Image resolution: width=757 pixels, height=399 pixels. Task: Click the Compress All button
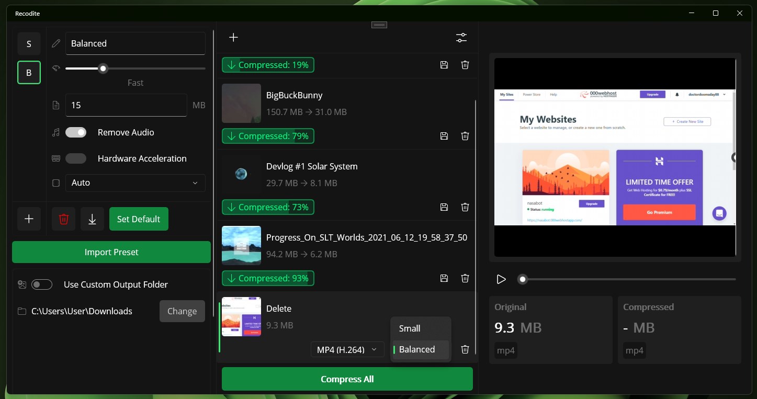347,379
